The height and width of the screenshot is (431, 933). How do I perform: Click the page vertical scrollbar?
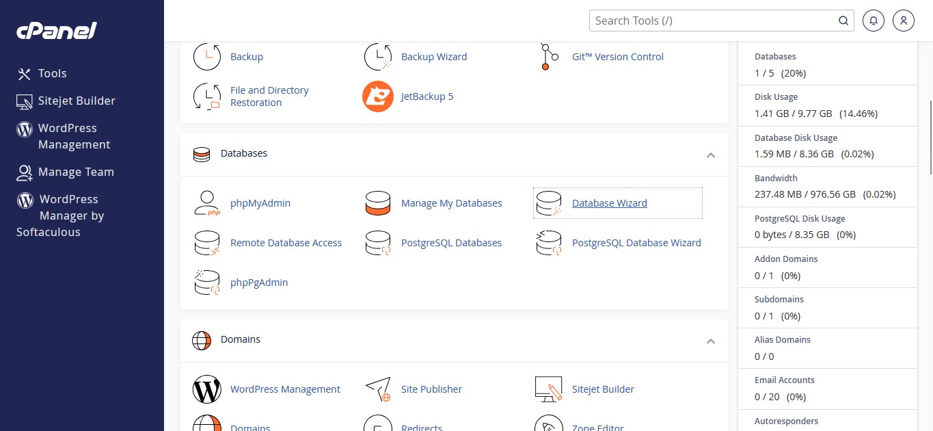(930, 137)
